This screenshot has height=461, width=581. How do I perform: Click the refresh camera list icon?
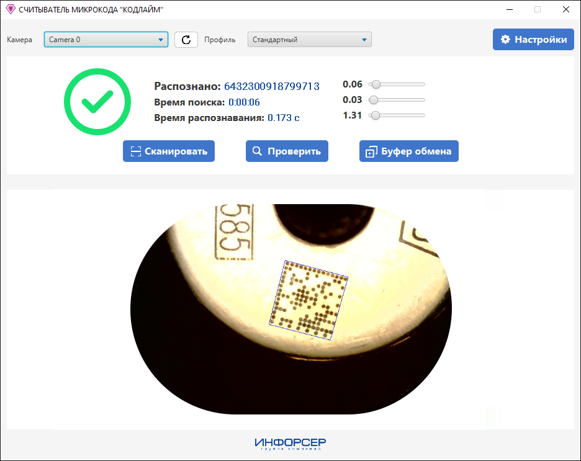[186, 40]
